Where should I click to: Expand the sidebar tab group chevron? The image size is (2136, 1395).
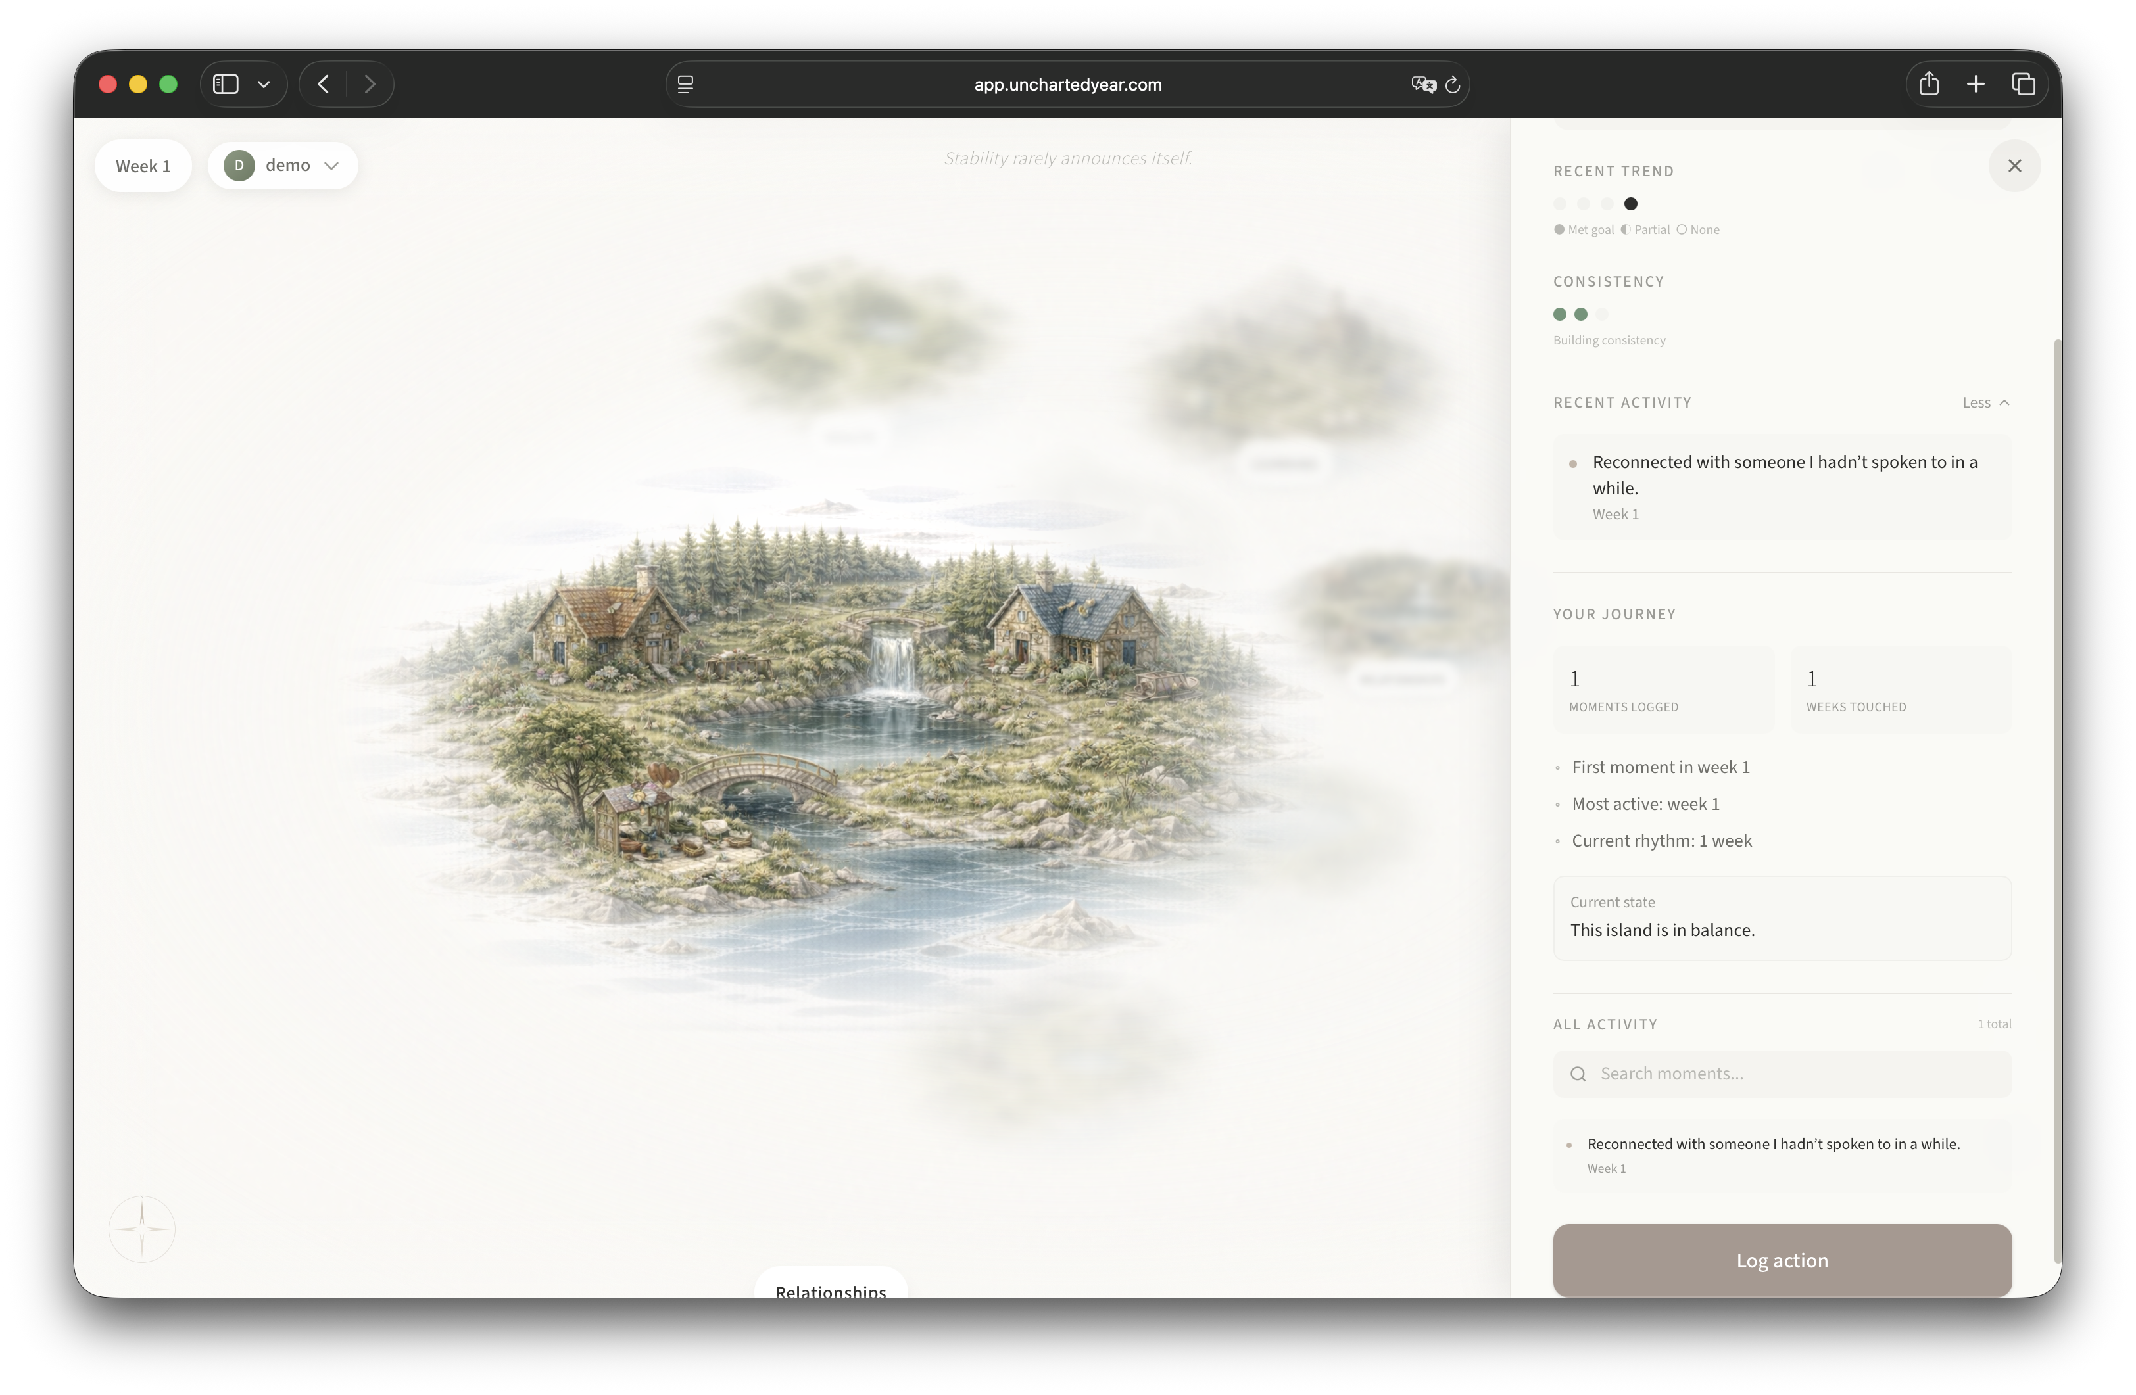264,83
